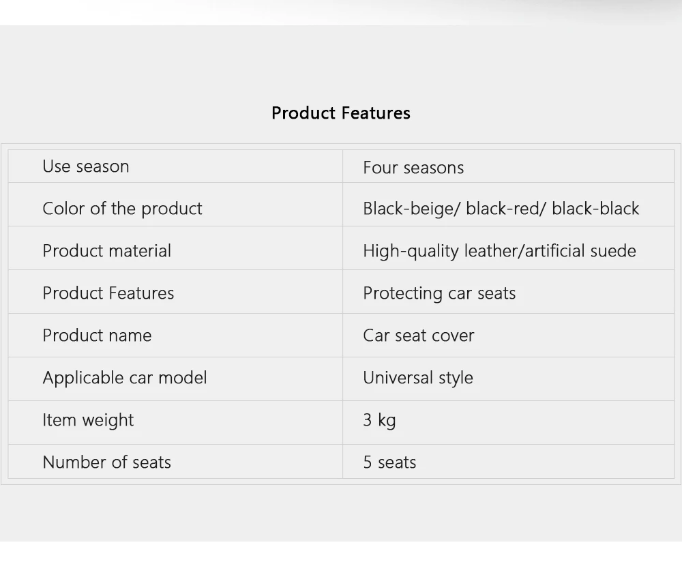The width and height of the screenshot is (682, 562).
Task: Select the Product Features row label
Action: point(108,293)
